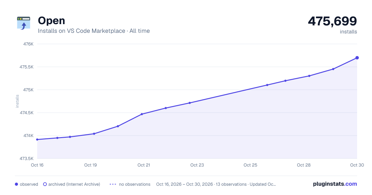Click the Oct 16 first data point
Viewport: 372px width, 195px height.
(37, 140)
